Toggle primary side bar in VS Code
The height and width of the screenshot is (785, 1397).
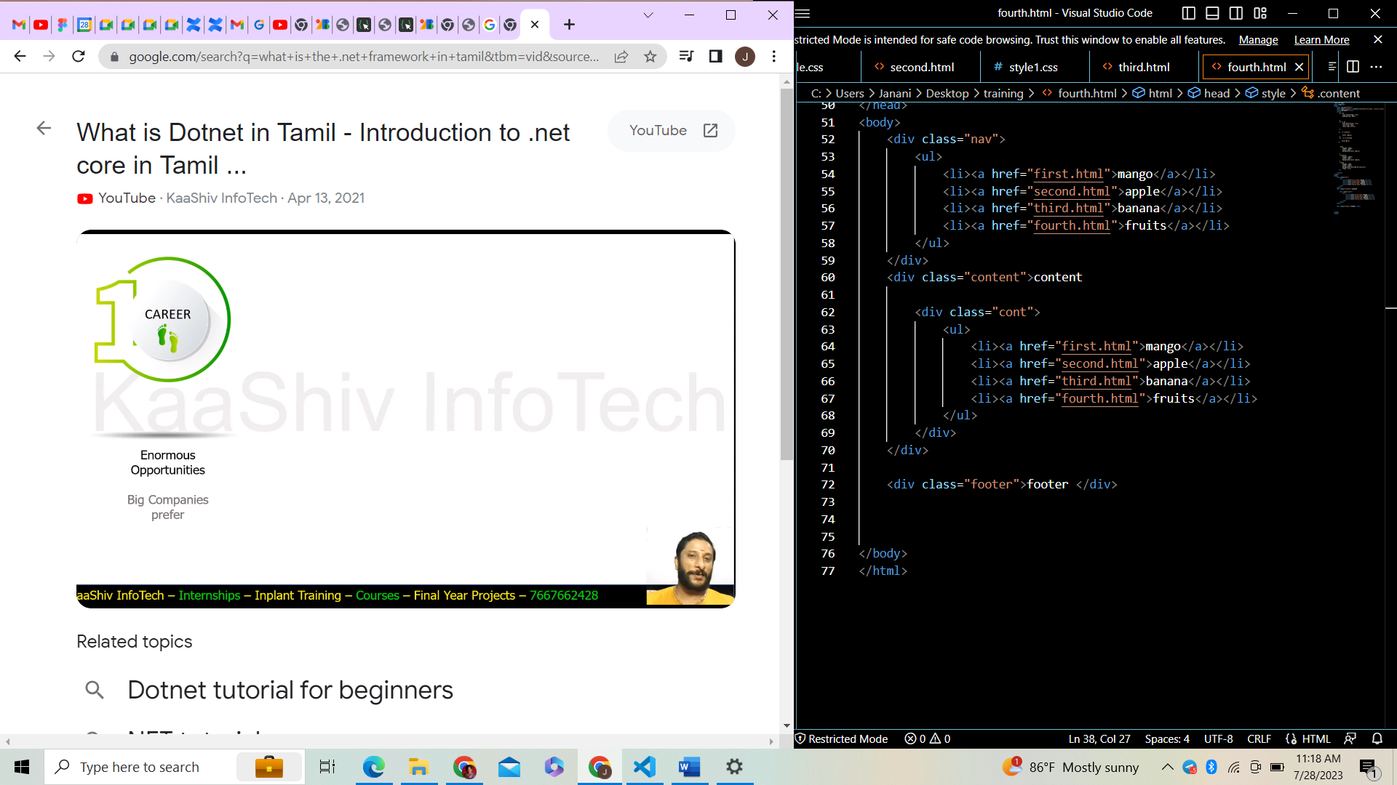[1189, 13]
